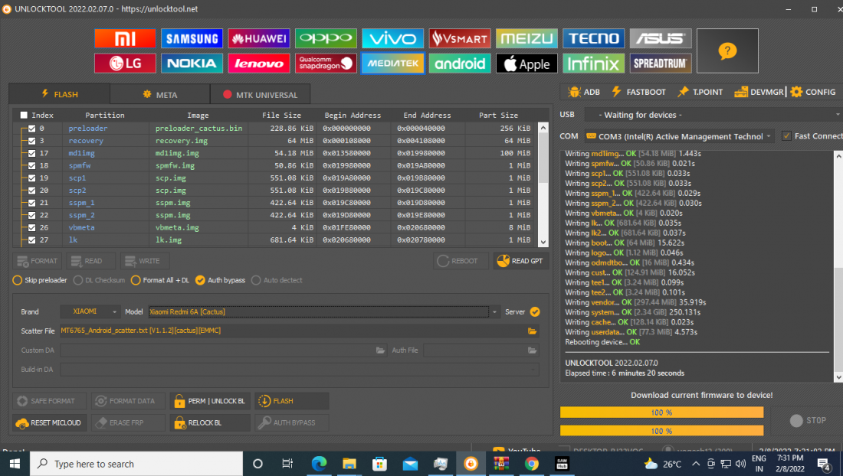Toggle the select-all Index checkbox

pos(24,115)
